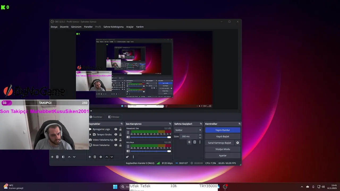Click the Filtreler button
Image resolution: width=340 pixels, height=191 pixels.
114,117
